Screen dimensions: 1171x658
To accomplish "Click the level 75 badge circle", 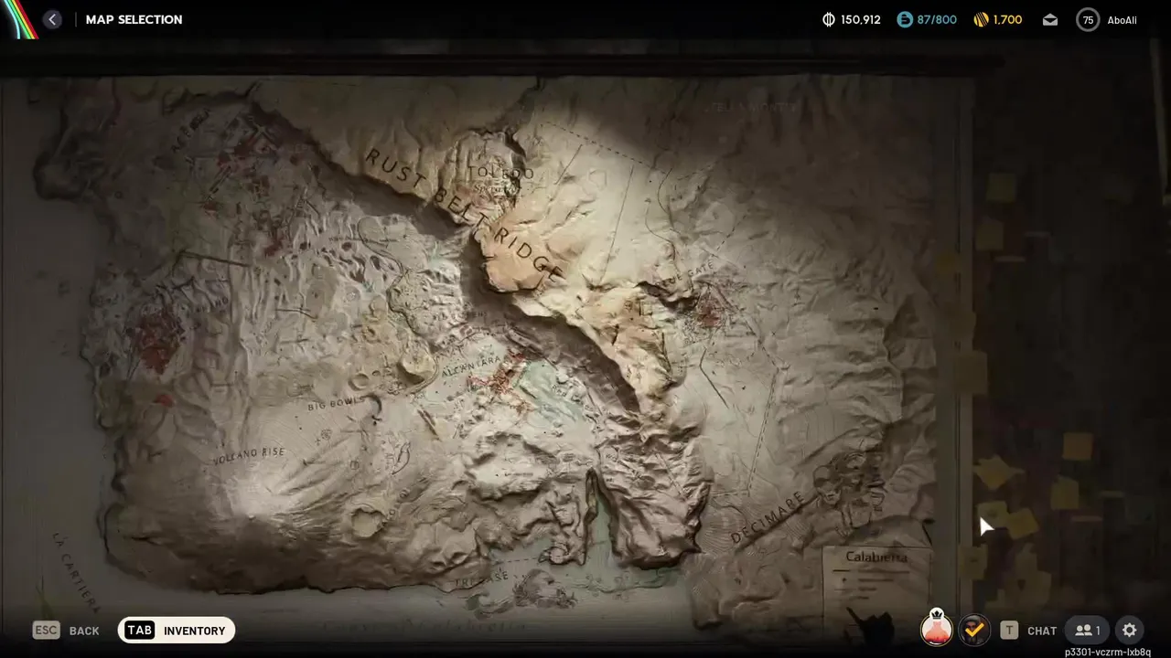I will (x=1088, y=19).
